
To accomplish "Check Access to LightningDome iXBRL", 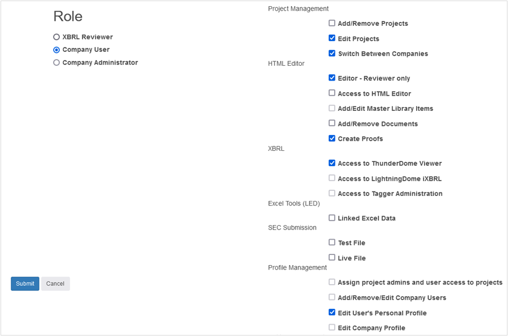I will pos(332,178).
